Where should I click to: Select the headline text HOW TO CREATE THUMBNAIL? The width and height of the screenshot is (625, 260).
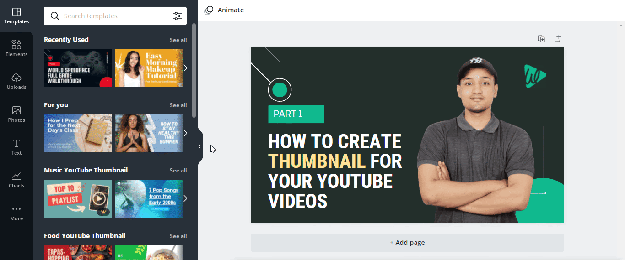coord(335,171)
